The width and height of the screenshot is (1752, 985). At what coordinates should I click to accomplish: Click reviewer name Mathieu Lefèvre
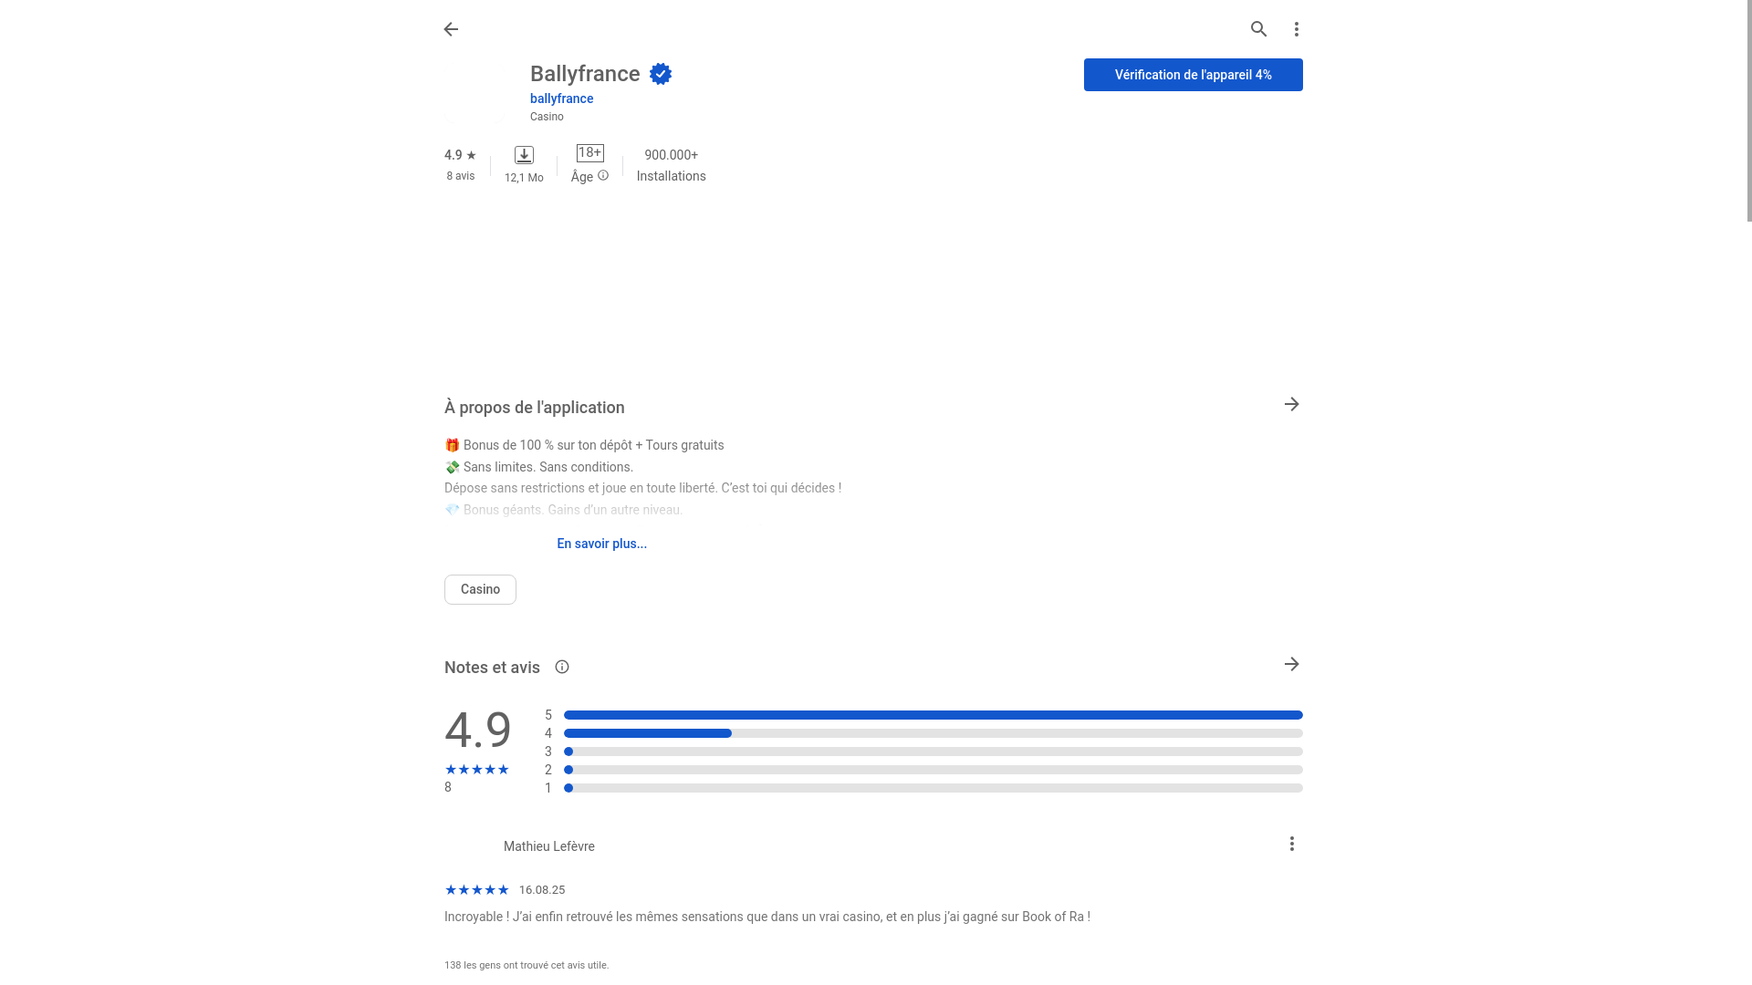[548, 846]
